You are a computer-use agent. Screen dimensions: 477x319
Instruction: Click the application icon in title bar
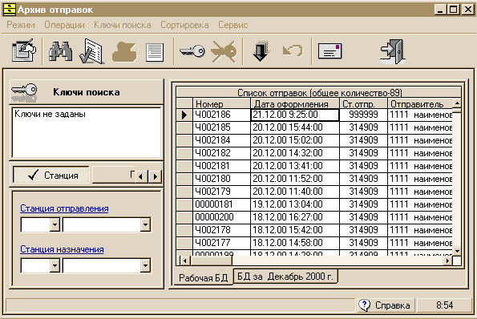9,10
